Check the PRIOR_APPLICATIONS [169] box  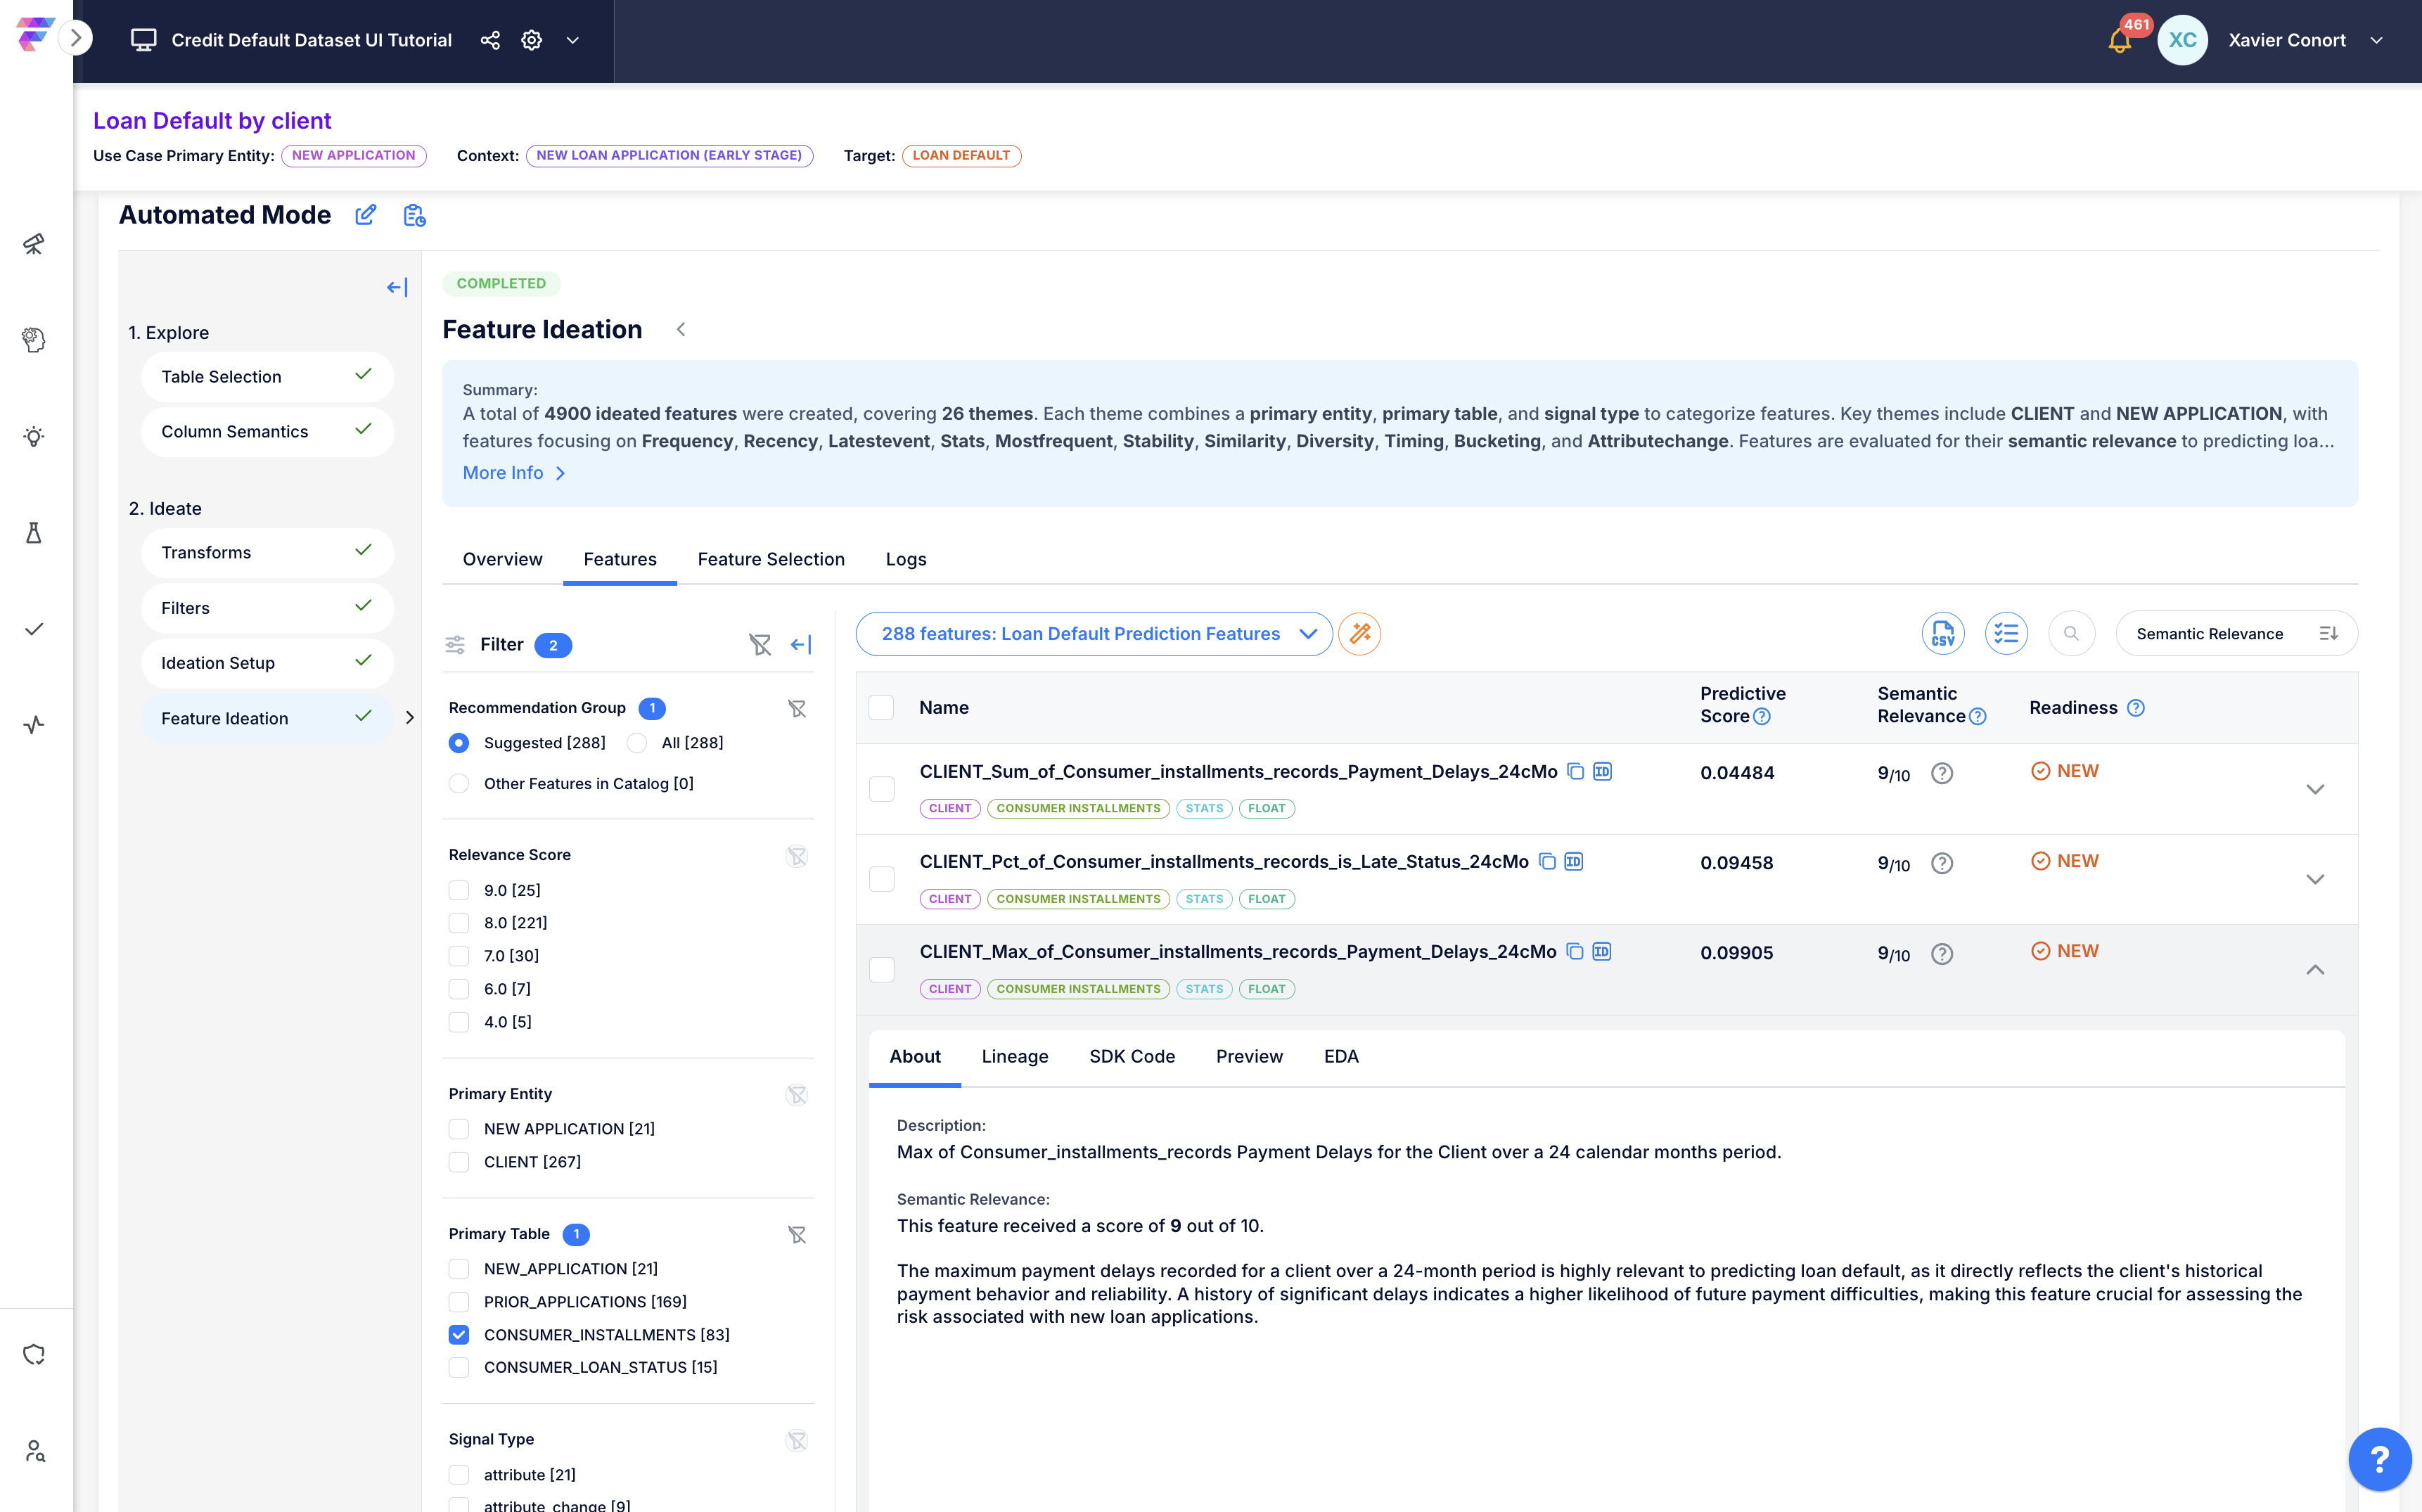(x=459, y=1302)
